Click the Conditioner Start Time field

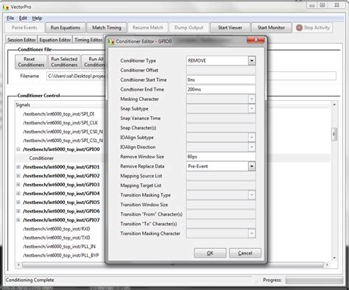(x=221, y=79)
